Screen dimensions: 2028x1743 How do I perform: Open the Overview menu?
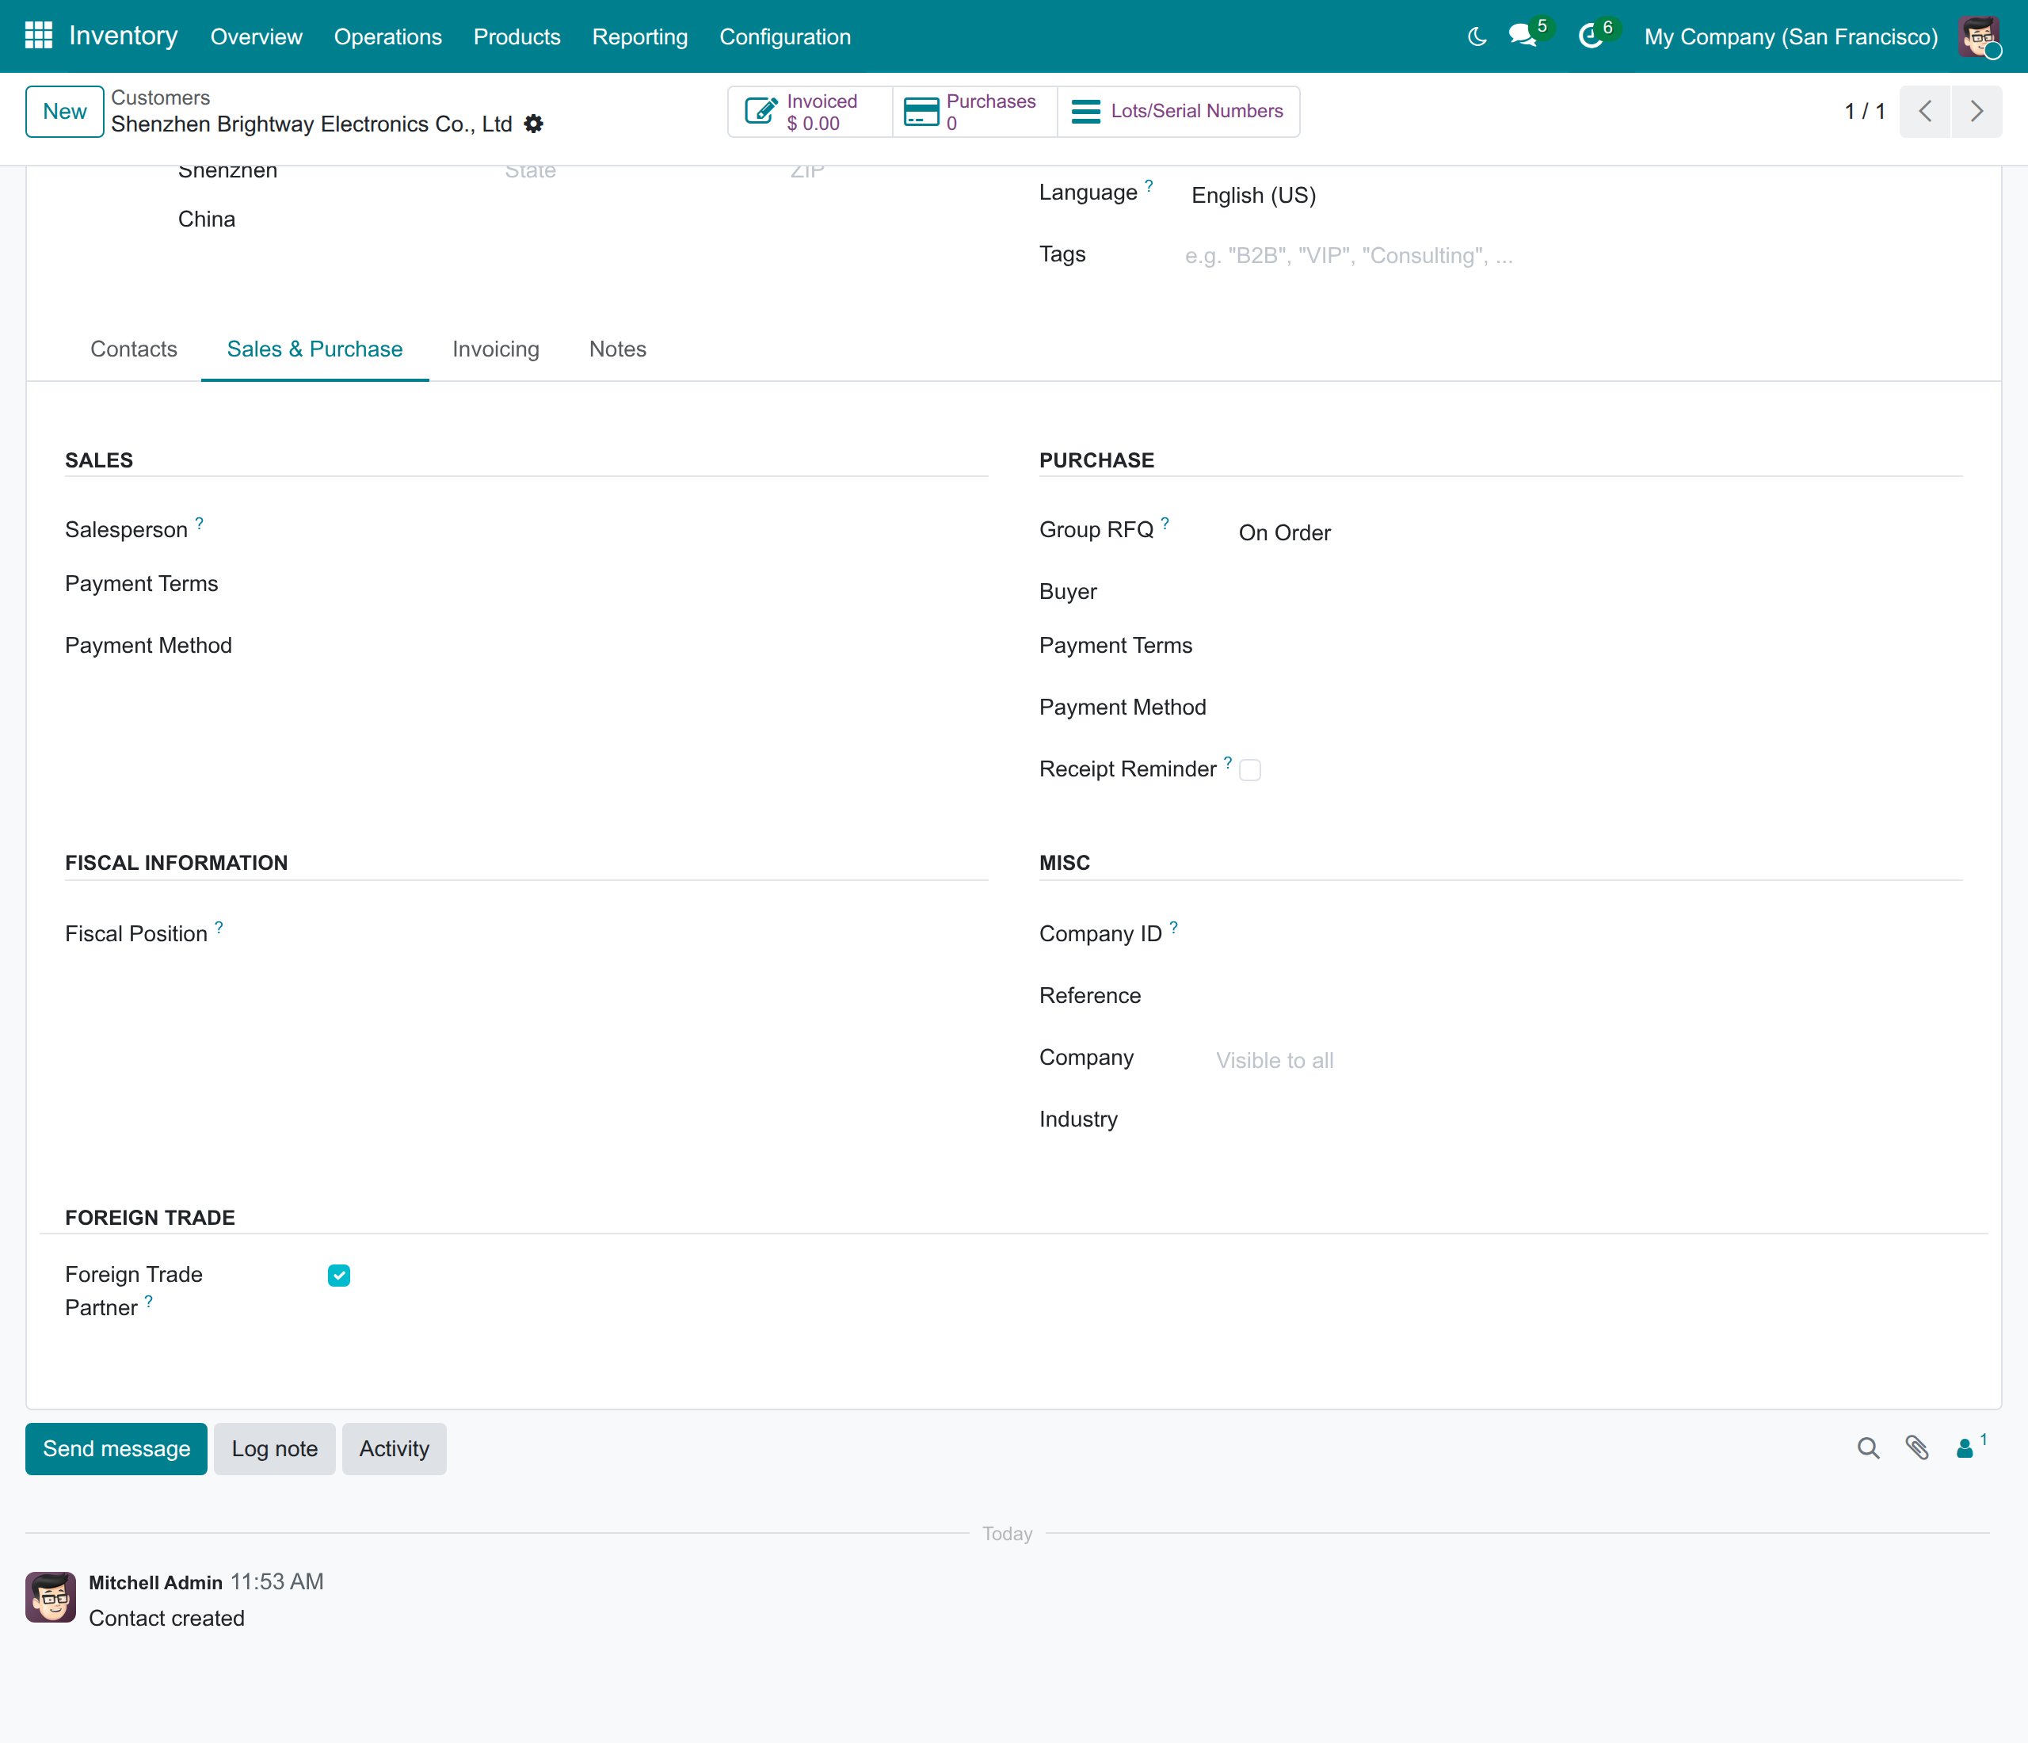click(257, 37)
